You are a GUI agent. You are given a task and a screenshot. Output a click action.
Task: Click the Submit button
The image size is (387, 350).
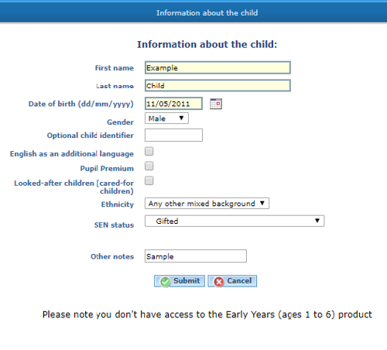point(180,281)
